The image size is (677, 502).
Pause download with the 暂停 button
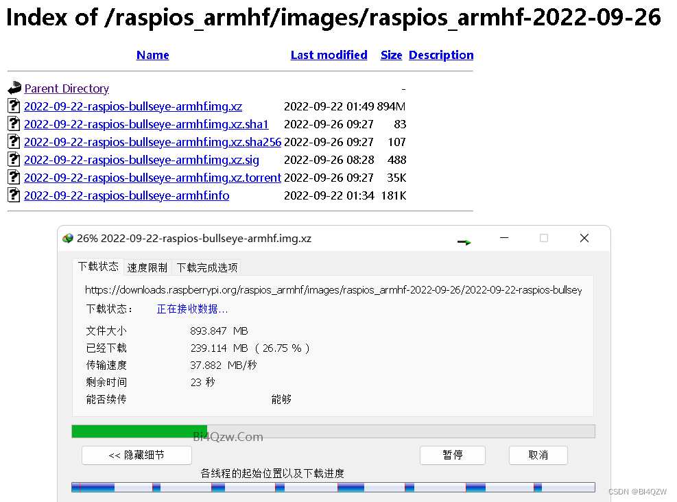453,455
